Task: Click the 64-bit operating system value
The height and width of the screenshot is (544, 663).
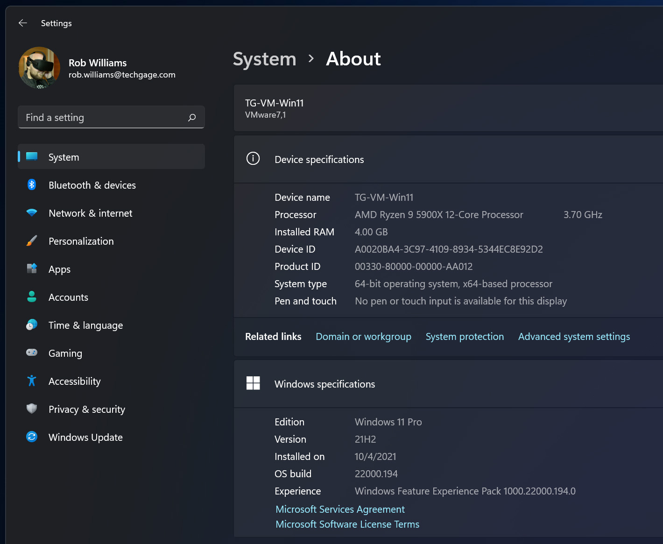Action: pos(453,284)
